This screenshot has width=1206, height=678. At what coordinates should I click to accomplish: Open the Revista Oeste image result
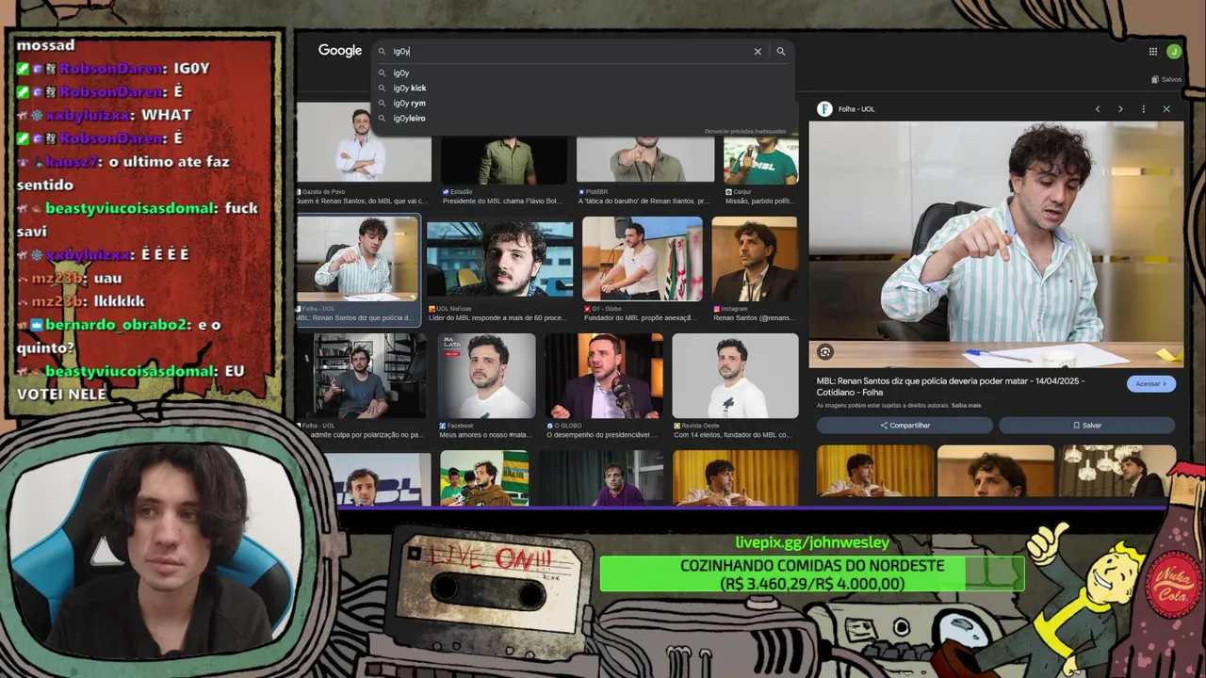coord(735,376)
